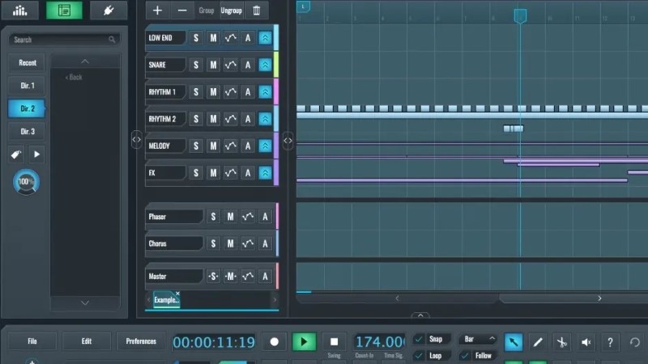648x364 pixels.
Task: Close the Example project tab
Action: point(177,294)
